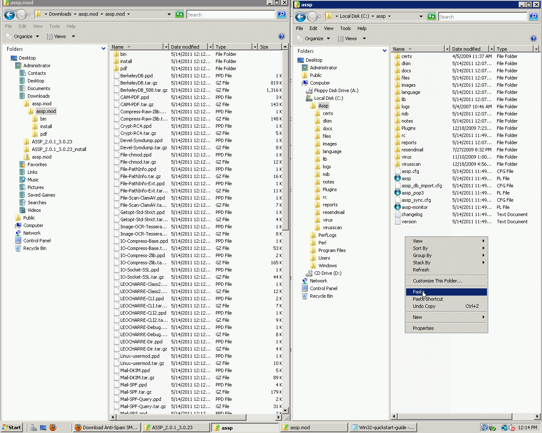The width and height of the screenshot is (542, 433).
Task: Choose Paste Shortcut from context menu
Action: pyautogui.click(x=446, y=299)
